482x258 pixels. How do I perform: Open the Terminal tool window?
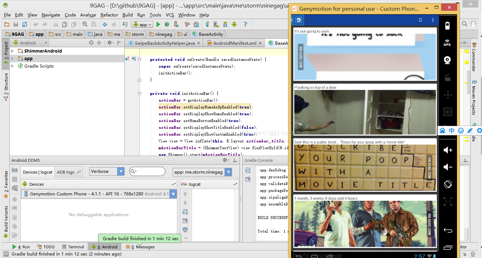click(73, 247)
